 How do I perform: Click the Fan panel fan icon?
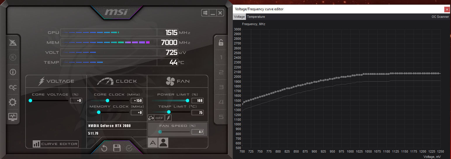click(170, 81)
